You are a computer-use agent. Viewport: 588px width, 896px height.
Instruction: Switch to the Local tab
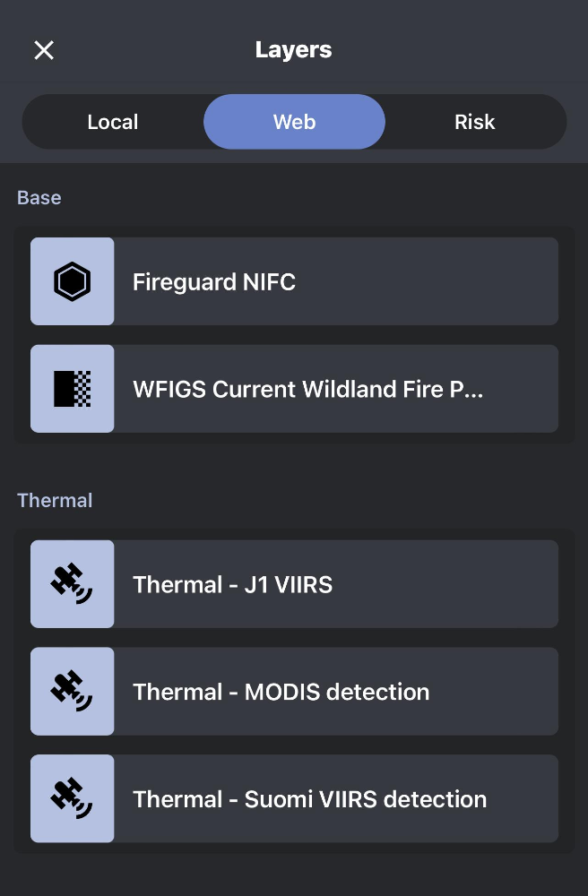113,122
